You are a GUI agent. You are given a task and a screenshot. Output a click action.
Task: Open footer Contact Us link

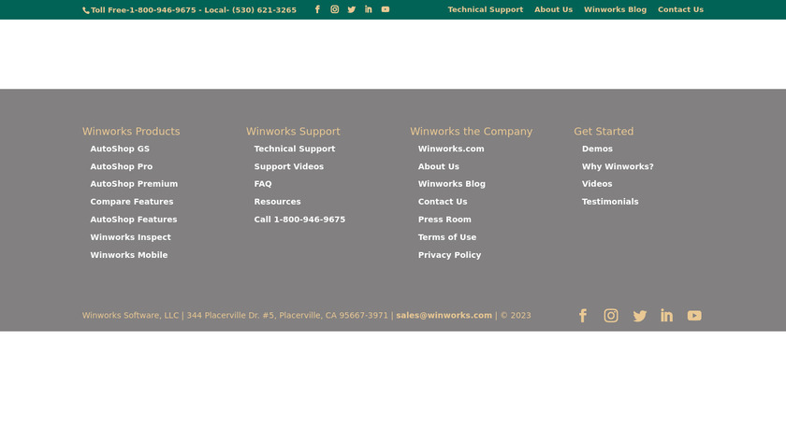(443, 202)
